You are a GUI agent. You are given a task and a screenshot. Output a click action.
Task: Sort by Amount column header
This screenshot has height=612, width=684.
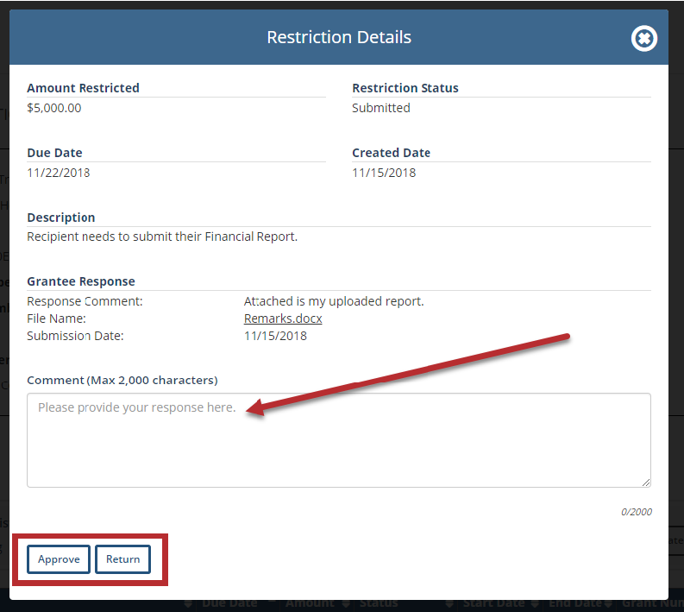(309, 603)
